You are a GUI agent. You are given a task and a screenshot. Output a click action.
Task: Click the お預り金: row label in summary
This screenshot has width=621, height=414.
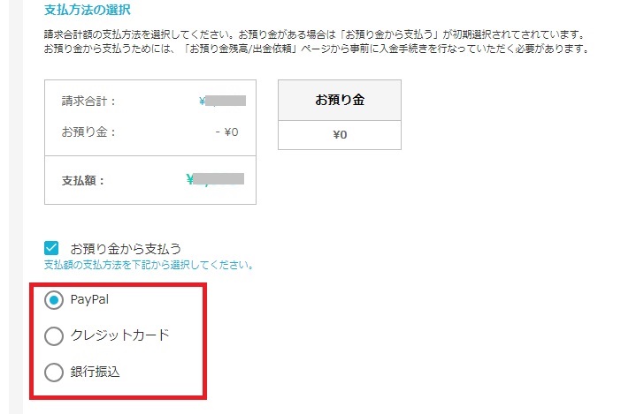tap(88, 132)
